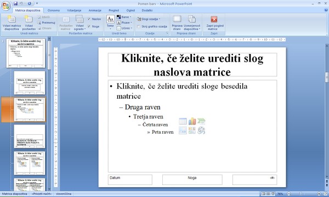
Task: Click the insert table placeholder icon
Action: click(183, 121)
